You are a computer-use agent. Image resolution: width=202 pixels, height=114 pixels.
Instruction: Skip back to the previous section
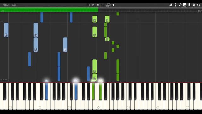(x=93, y=5)
